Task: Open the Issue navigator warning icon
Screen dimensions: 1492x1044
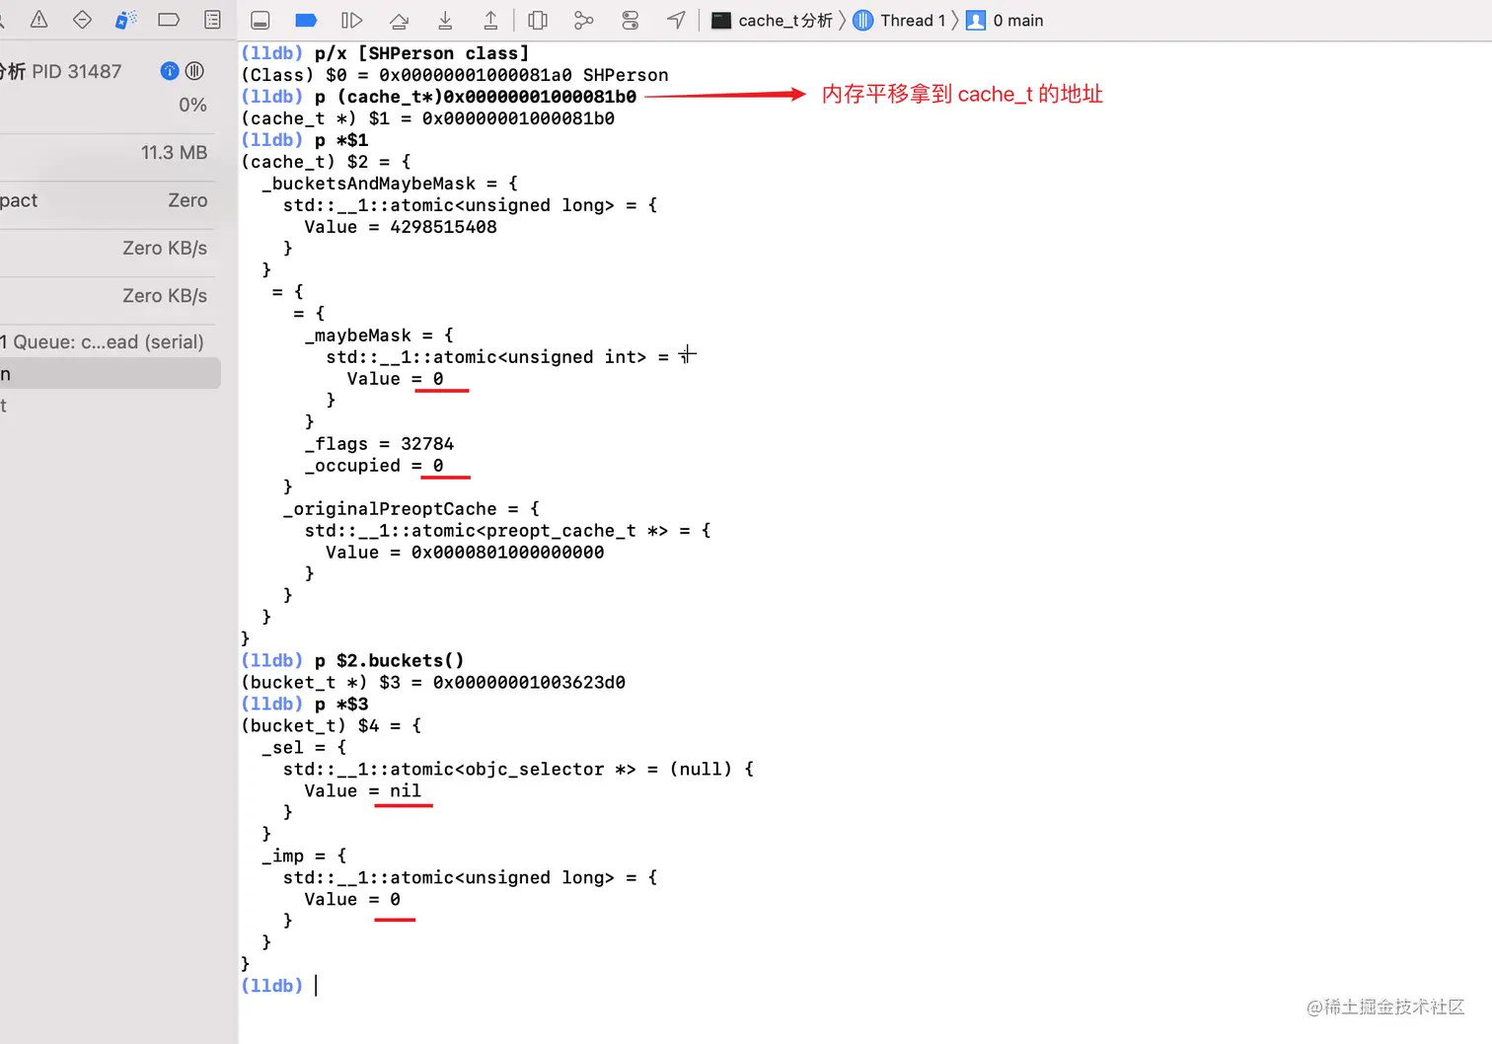Action: [39, 20]
